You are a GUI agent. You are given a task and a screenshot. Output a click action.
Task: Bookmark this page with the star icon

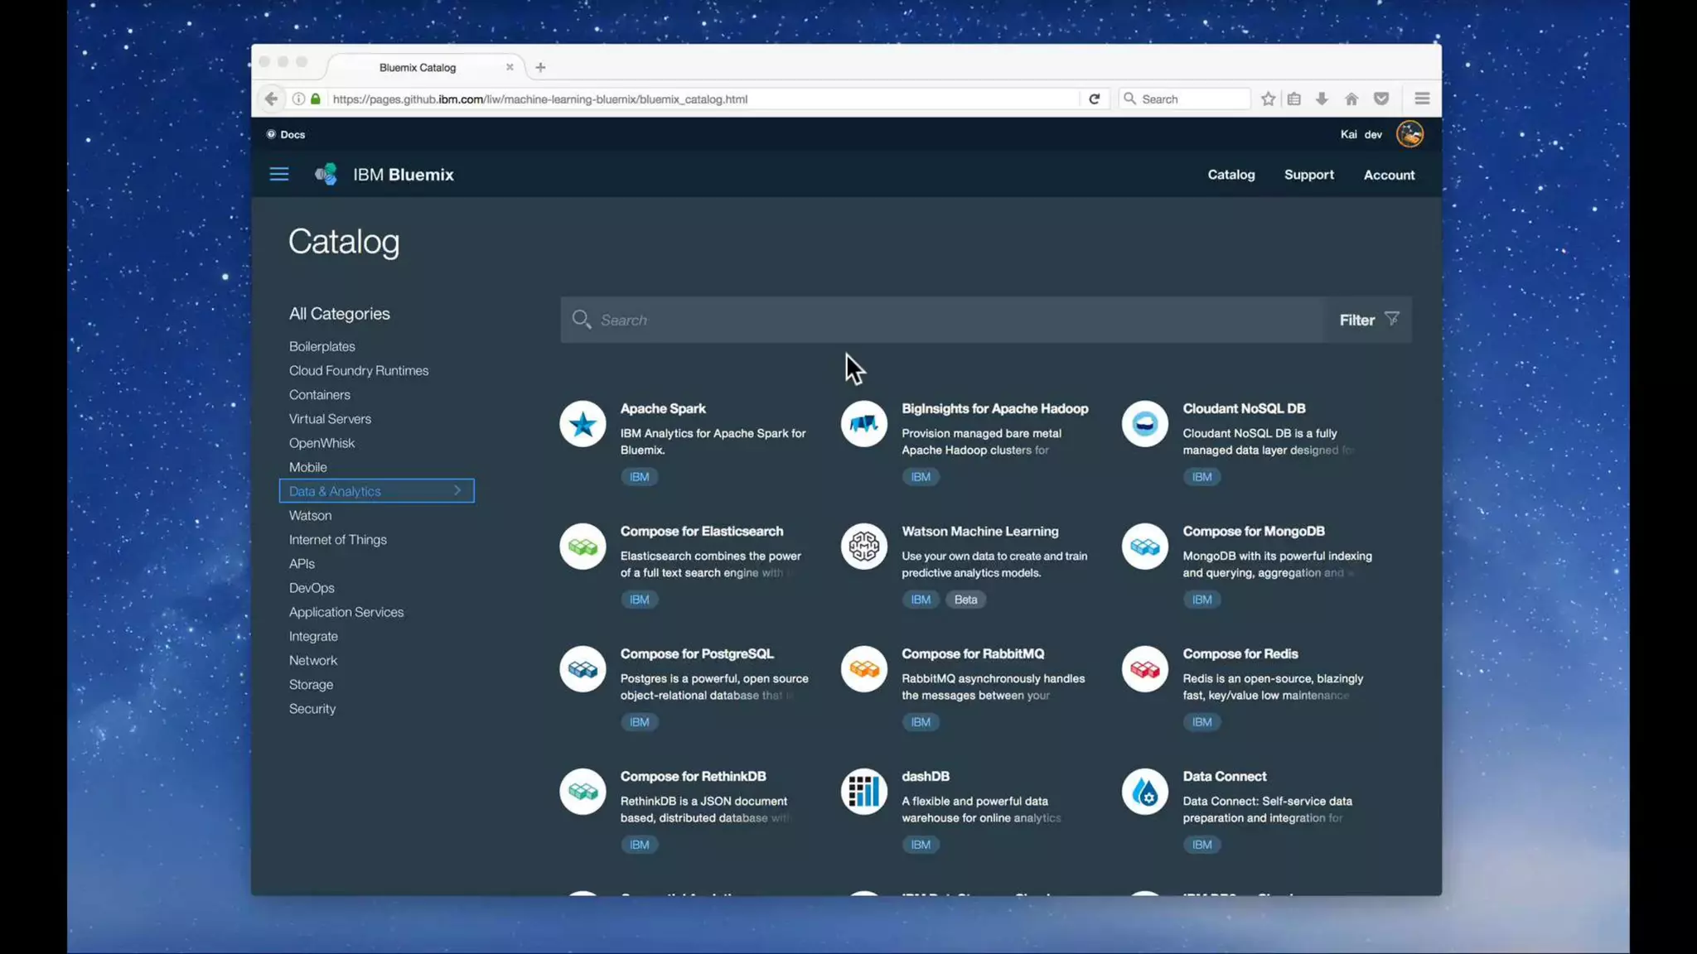point(1268,99)
